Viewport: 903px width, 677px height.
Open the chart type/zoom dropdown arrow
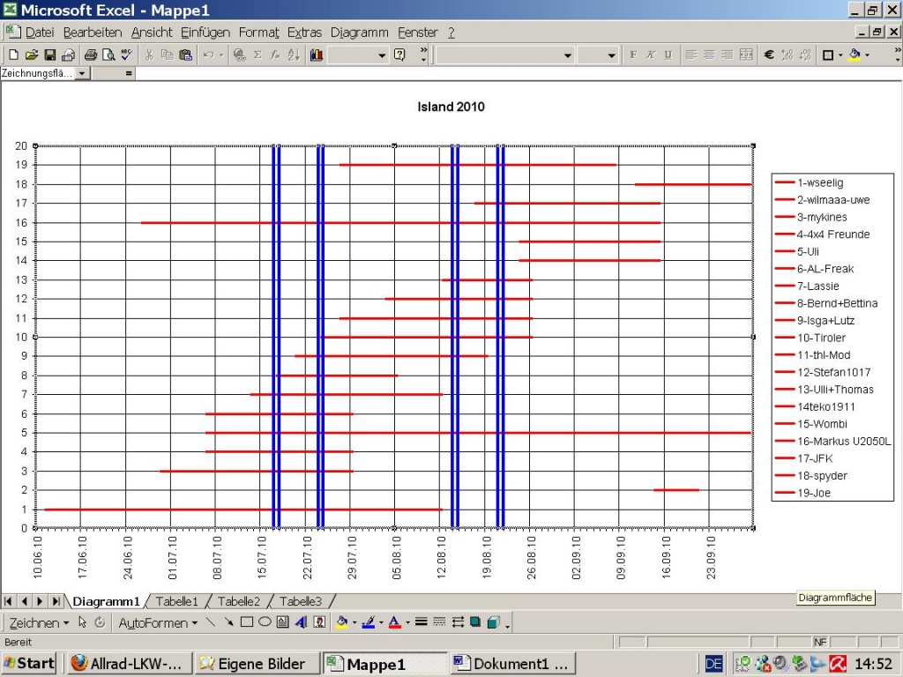point(382,56)
